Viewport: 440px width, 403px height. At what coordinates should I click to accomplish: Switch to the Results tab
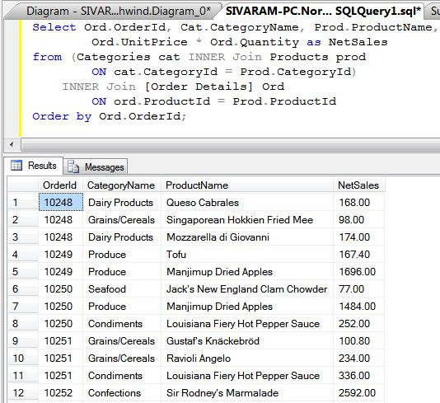coord(34,166)
